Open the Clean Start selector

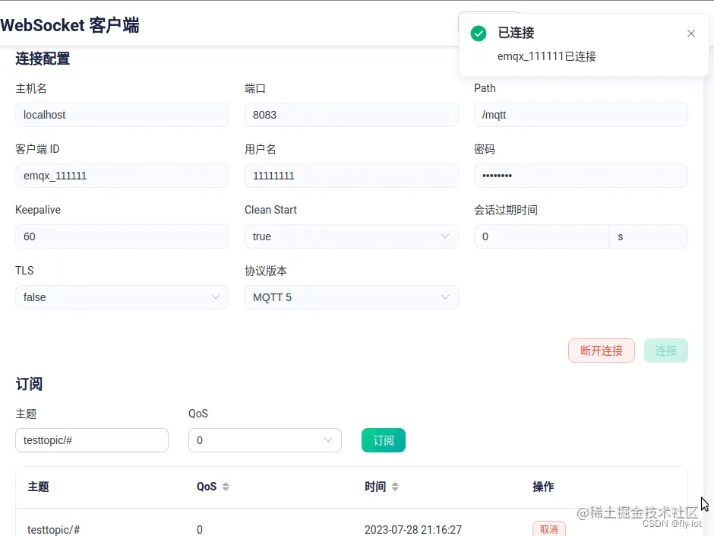[352, 236]
